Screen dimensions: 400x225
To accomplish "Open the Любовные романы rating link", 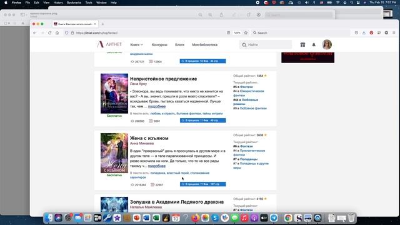I will pyautogui.click(x=246, y=102).
